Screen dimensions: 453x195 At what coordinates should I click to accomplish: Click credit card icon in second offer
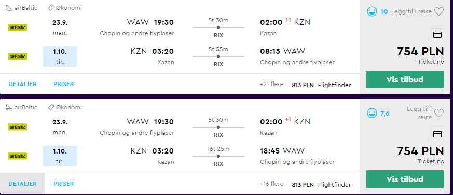pyautogui.click(x=437, y=134)
